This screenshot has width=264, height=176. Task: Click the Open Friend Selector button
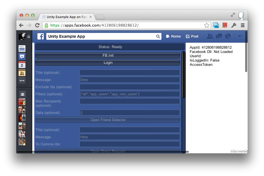coord(108,120)
